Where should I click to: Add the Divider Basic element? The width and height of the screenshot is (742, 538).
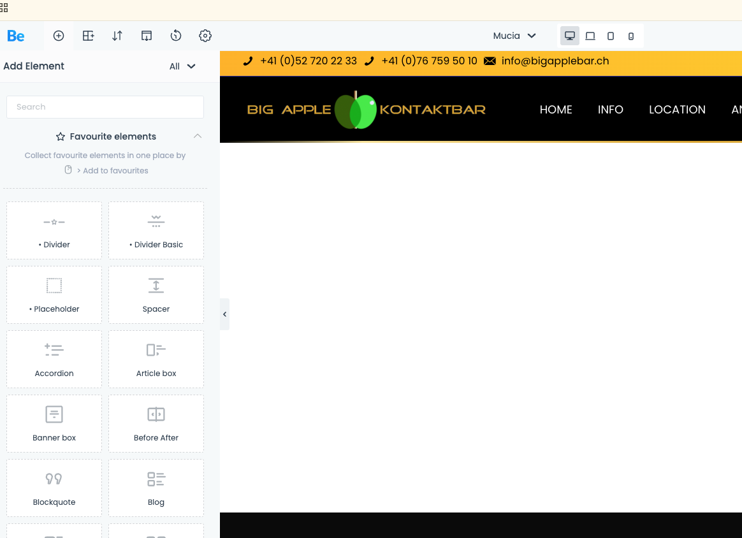(x=156, y=231)
